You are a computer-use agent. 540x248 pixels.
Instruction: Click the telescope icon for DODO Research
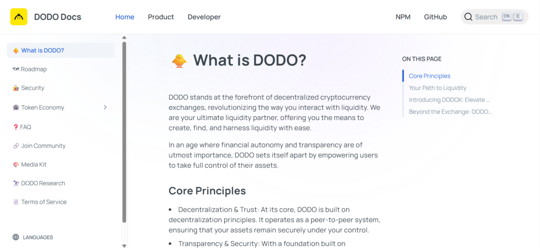pyautogui.click(x=16, y=183)
